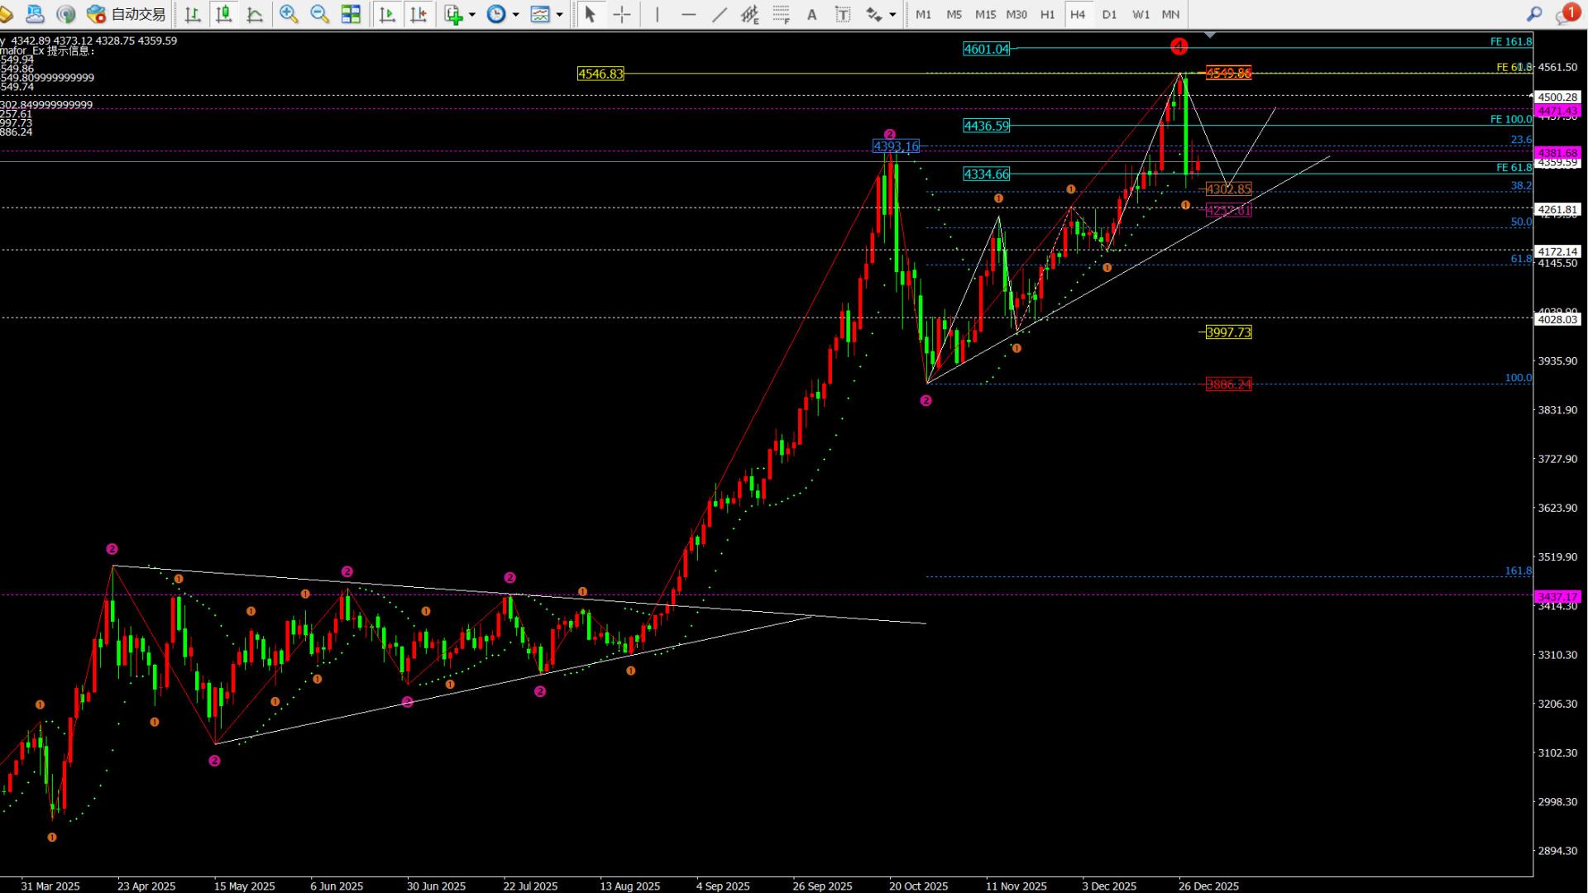Select the Crosshair cursor tool
The image size is (1588, 893).
click(x=622, y=14)
